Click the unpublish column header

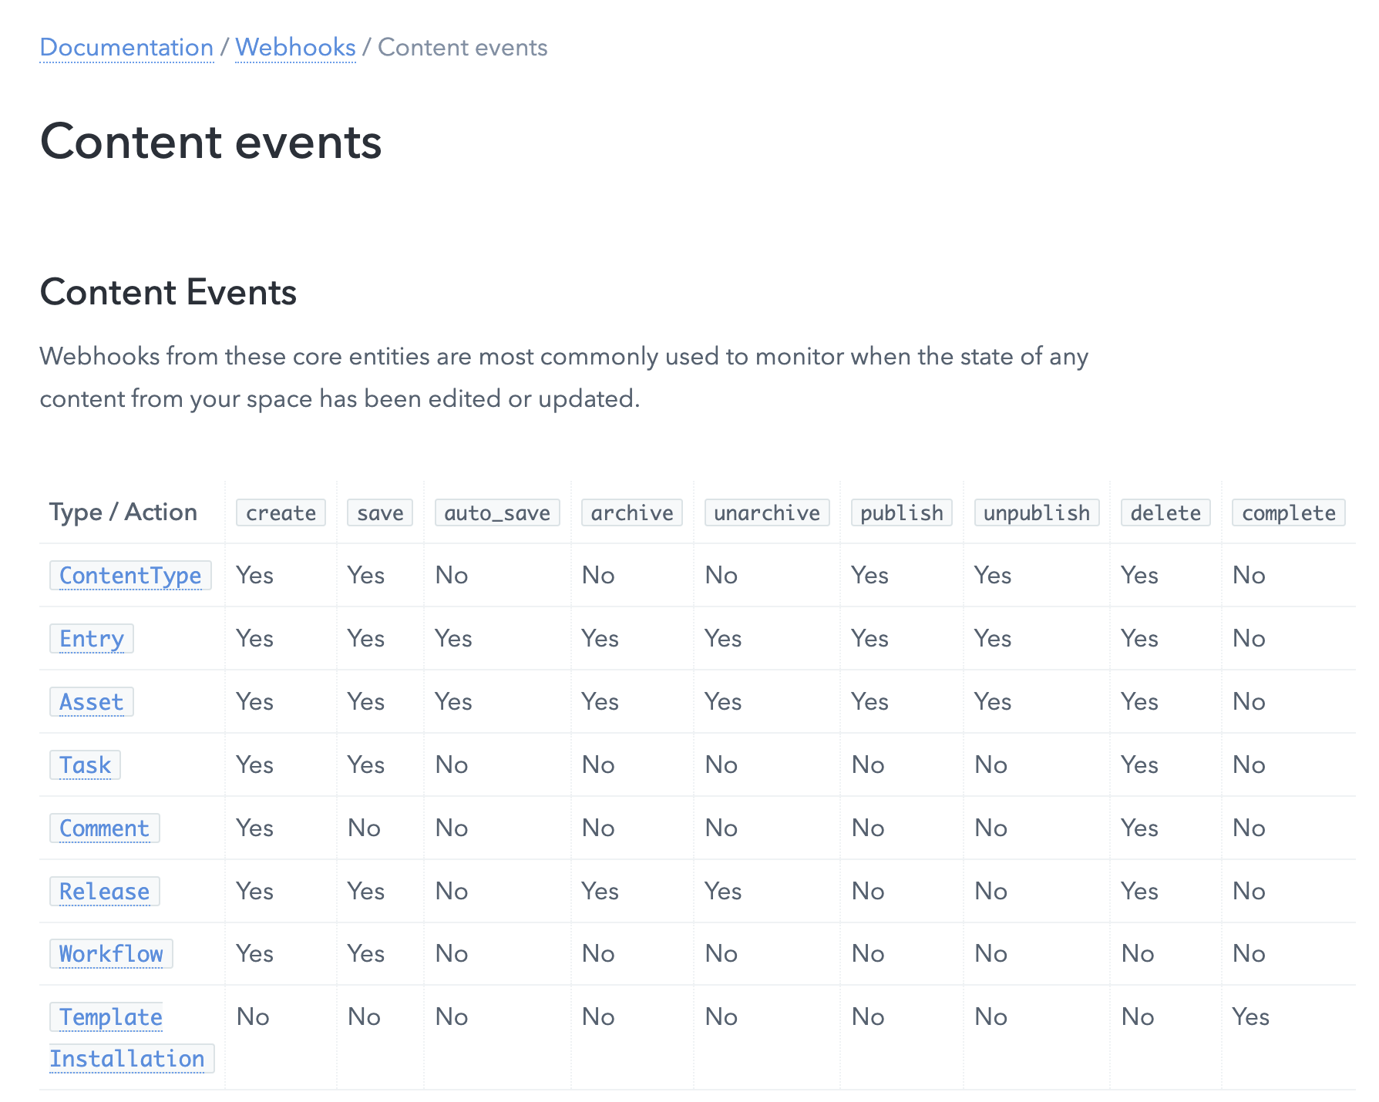pos(1037,513)
